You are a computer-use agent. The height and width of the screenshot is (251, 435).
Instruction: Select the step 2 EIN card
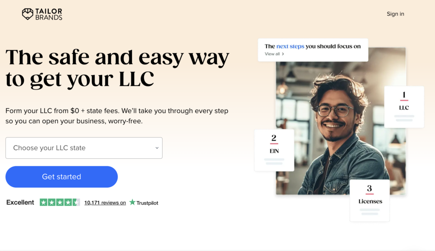pyautogui.click(x=274, y=150)
